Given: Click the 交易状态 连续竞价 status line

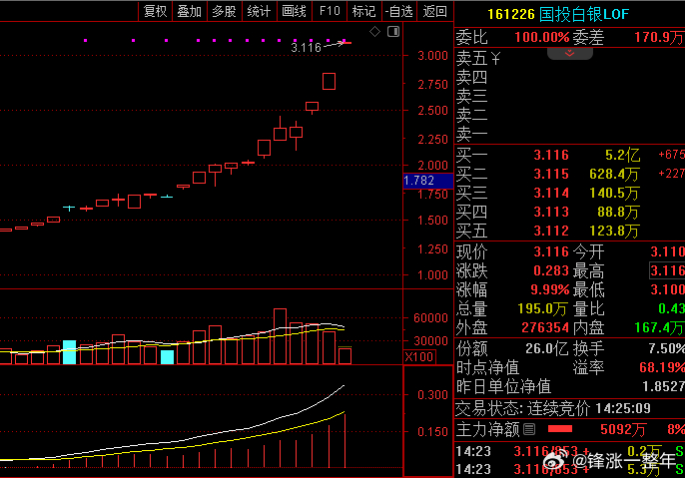Looking at the screenshot, I should pyautogui.click(x=553, y=408).
